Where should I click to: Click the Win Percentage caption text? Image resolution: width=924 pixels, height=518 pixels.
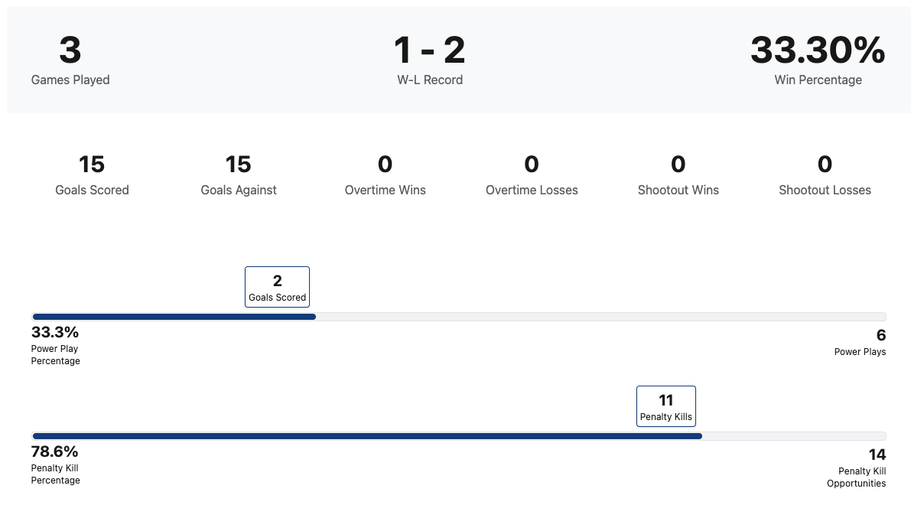point(818,80)
